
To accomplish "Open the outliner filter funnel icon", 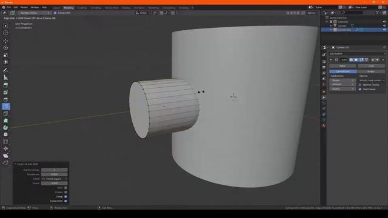I will tap(377, 13).
